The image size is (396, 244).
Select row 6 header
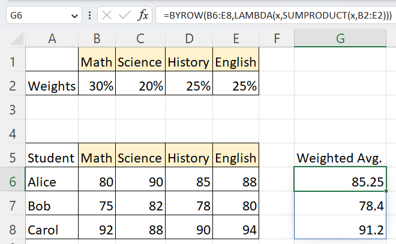13,182
